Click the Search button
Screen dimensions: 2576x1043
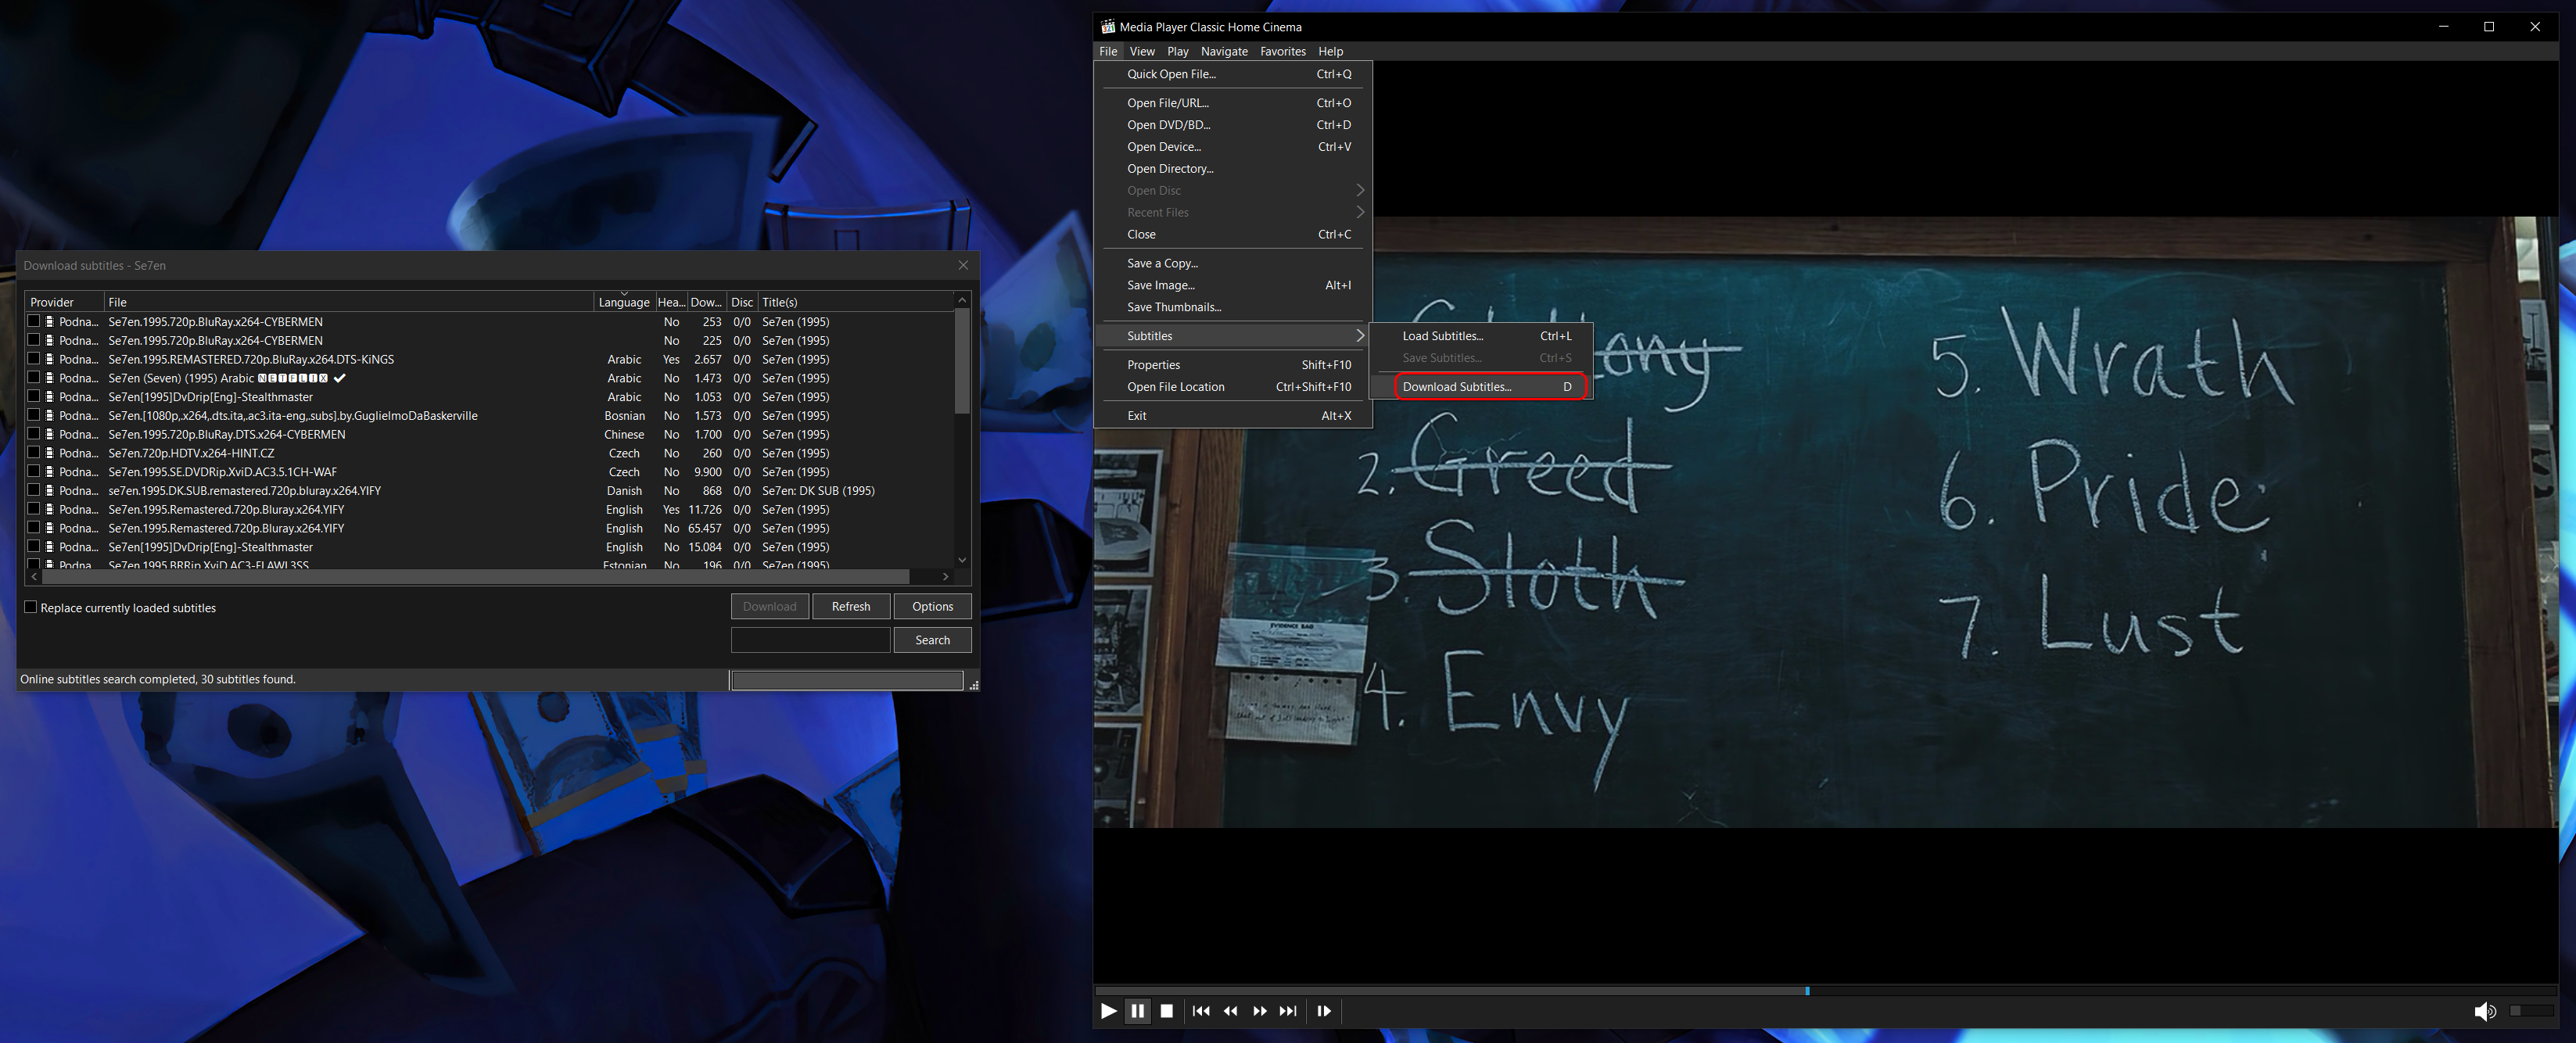pyautogui.click(x=932, y=640)
